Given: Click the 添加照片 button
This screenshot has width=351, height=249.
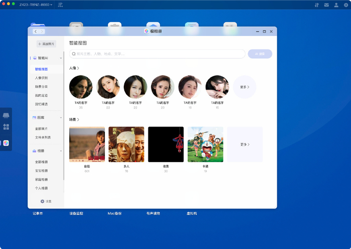Looking at the screenshot, I should point(46,44).
